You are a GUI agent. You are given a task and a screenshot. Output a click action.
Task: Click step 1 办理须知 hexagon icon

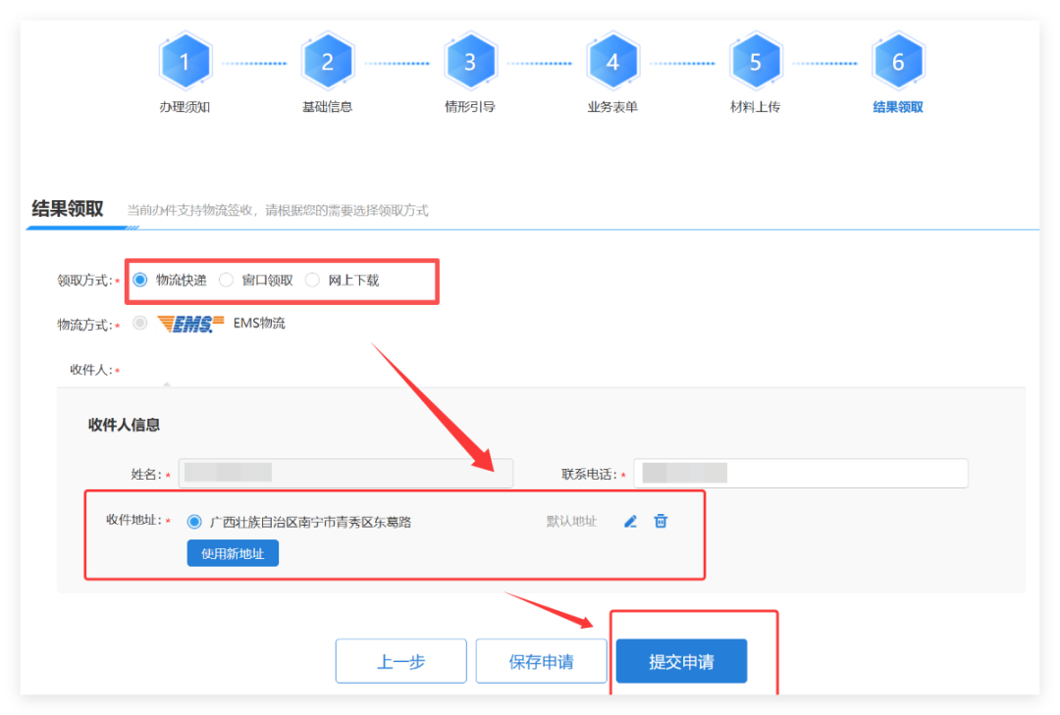[x=185, y=63]
